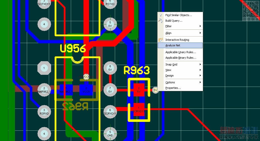Viewport: 260px width, 141px height.
Task: Select pad 3 labeled RSRXD
Action: pyautogui.click(x=44, y=112)
